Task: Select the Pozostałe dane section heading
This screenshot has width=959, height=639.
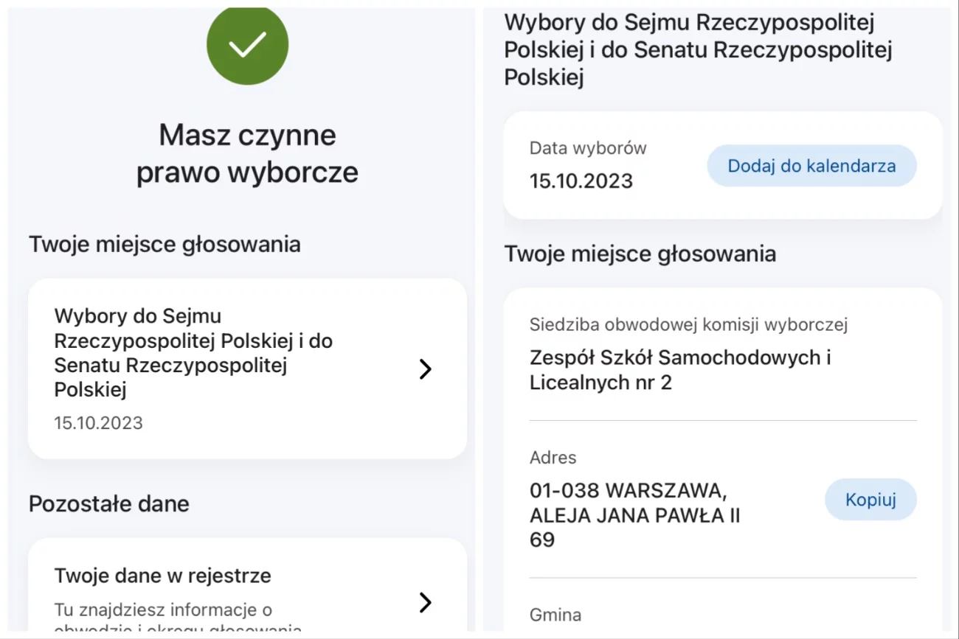Action: [109, 504]
